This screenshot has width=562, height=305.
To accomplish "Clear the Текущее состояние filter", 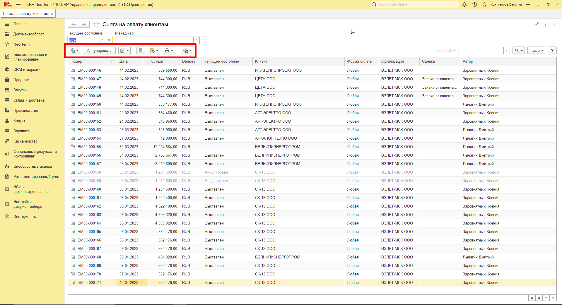I will tap(109, 40).
